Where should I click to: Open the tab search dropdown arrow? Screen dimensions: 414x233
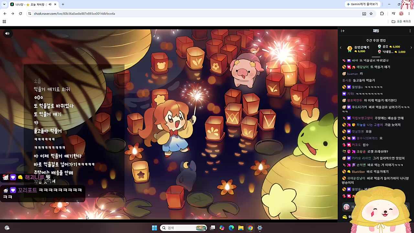[x=4, y=4]
